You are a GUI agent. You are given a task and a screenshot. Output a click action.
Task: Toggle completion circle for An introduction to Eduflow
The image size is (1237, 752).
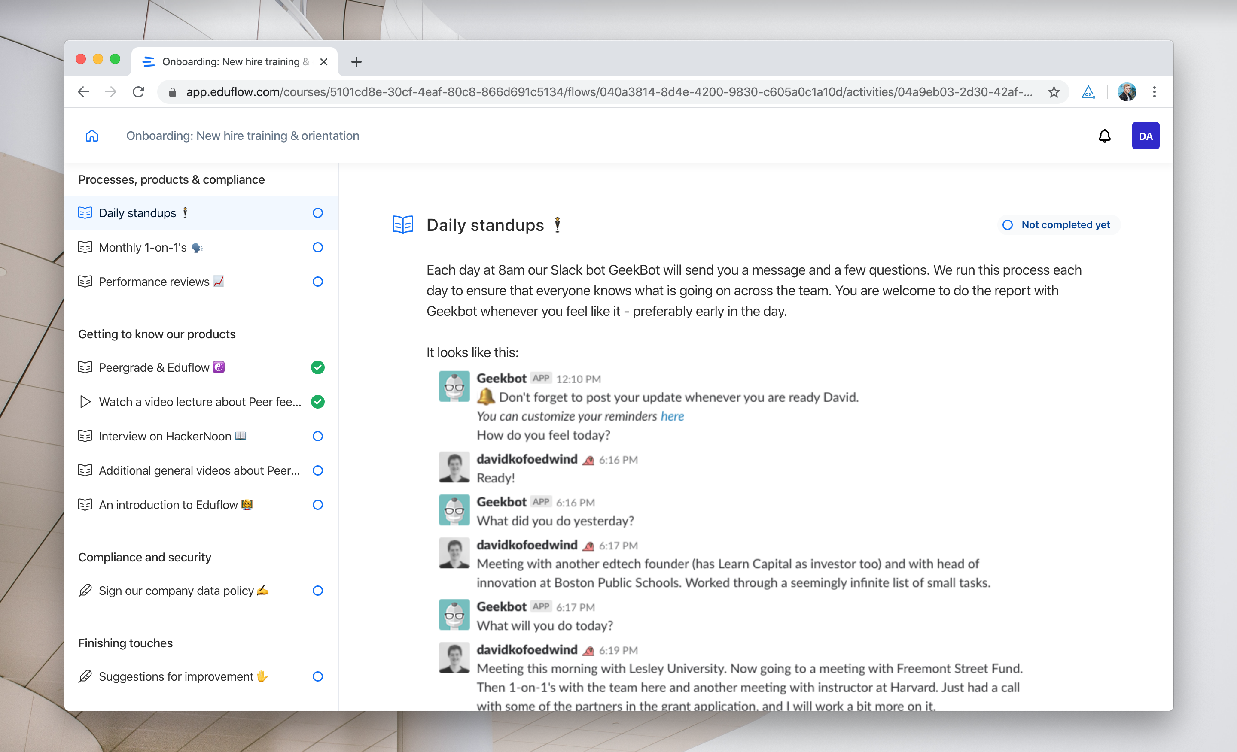coord(317,505)
